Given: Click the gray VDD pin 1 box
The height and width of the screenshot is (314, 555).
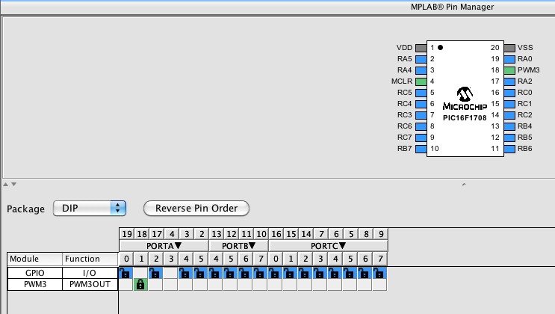Looking at the screenshot, I should pyautogui.click(x=421, y=47).
